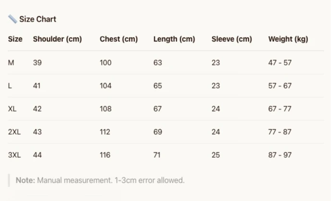Click the Chest (cm) column header

(x=119, y=39)
